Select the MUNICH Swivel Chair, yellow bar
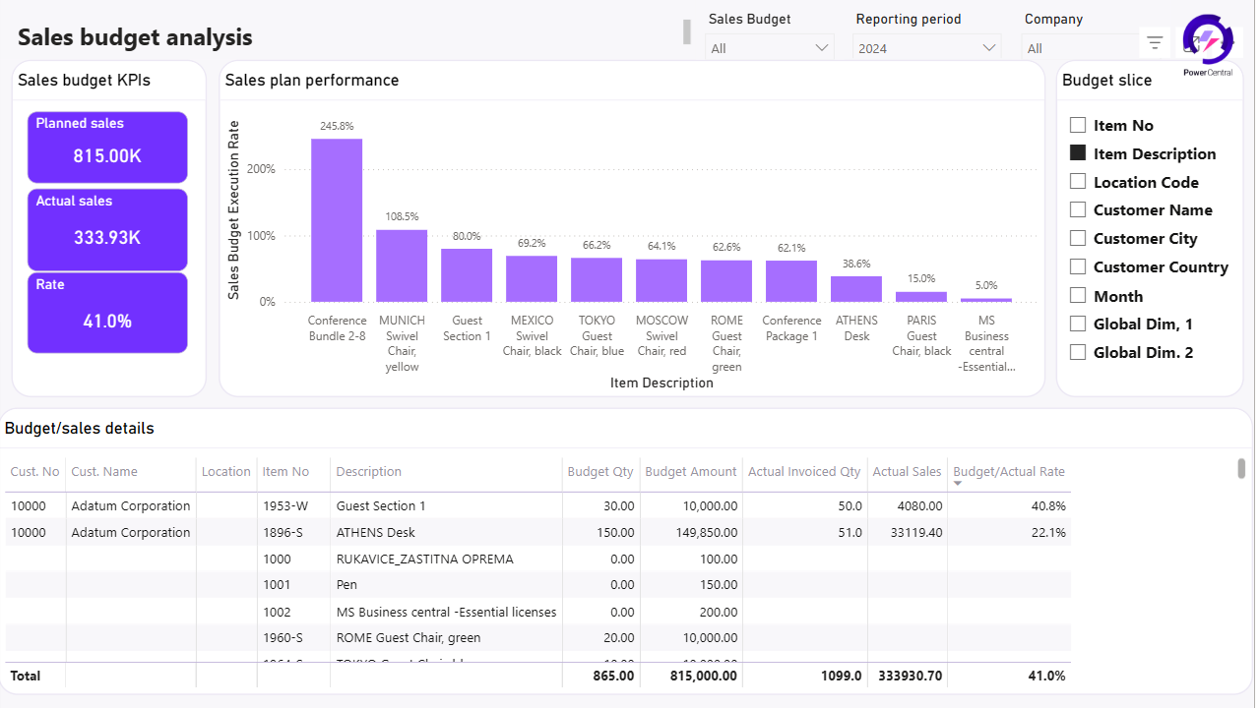The width and height of the screenshot is (1260, 708). [x=402, y=265]
